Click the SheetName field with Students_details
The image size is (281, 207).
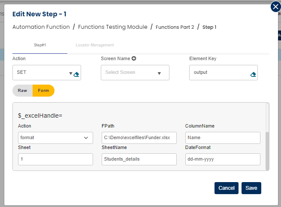point(139,159)
